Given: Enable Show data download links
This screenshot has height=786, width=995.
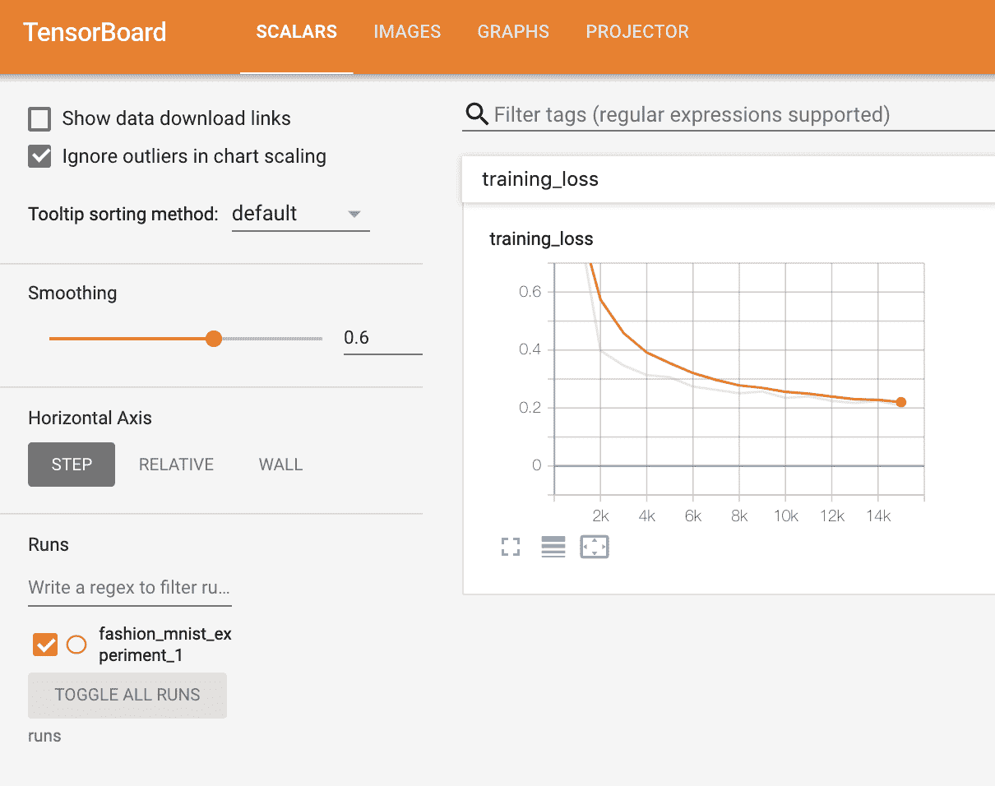Looking at the screenshot, I should [x=39, y=118].
